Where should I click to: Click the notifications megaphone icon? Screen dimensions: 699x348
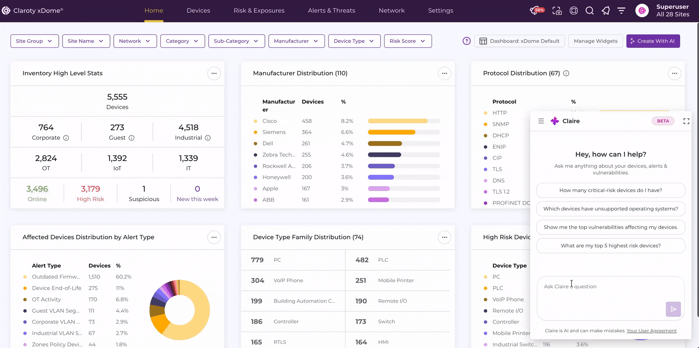pos(606,11)
